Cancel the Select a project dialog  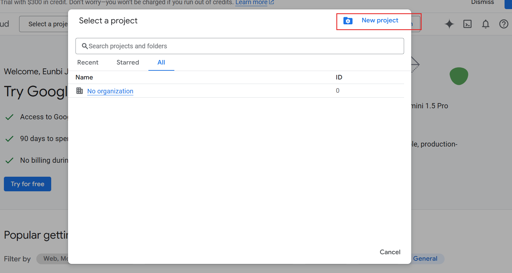click(x=390, y=252)
